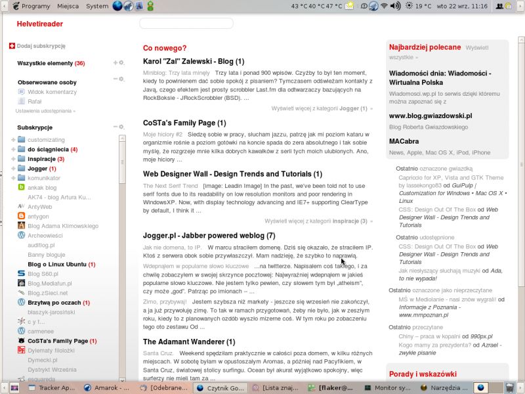The width and height of the screenshot is (525, 394).
Task: Collapse the Obserwowane osoby section with minus
Action: (115, 79)
